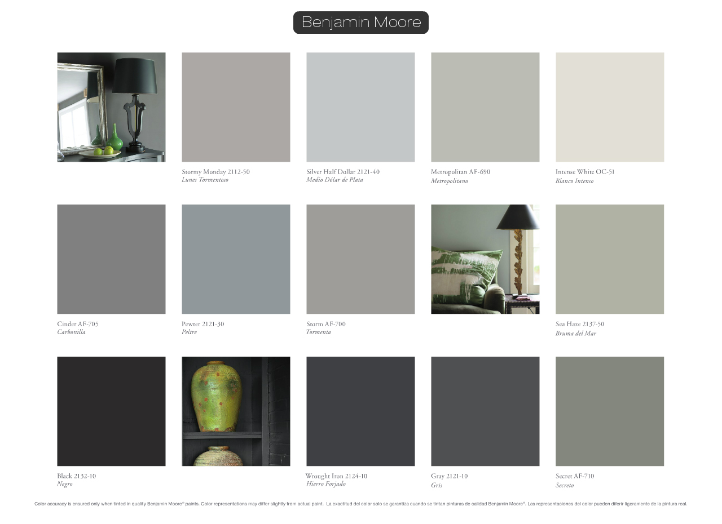Click the 'Metropolitano' caption

point(449,181)
